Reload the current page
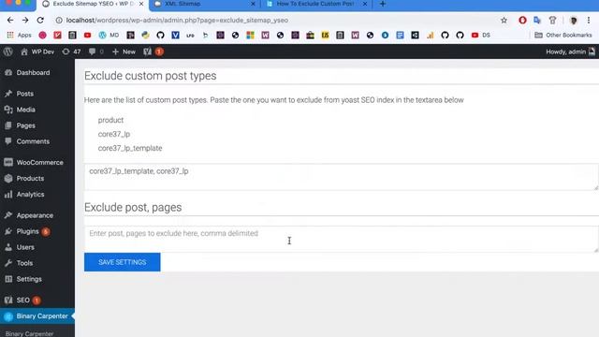599x337 pixels. pos(40,21)
